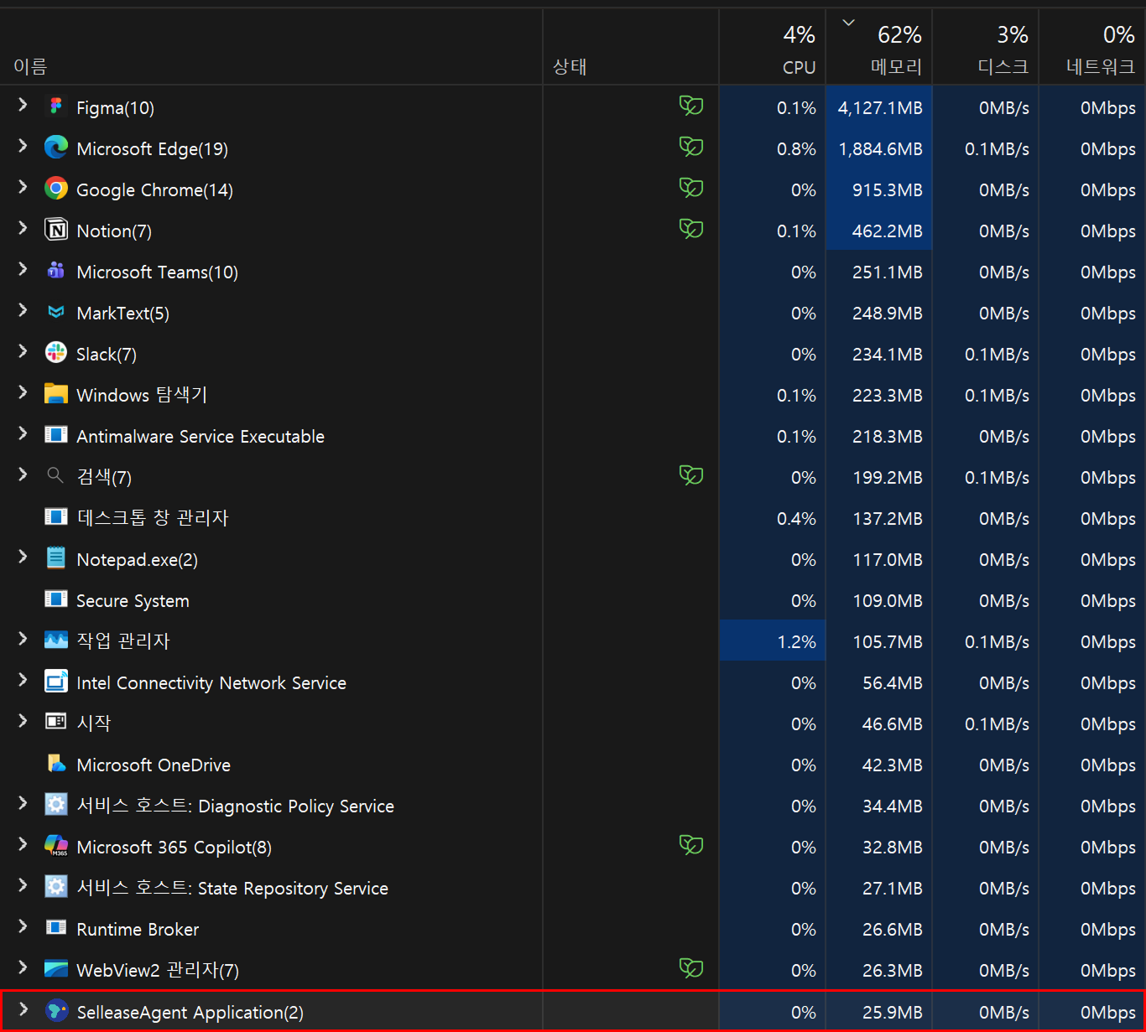Expand the MarkText(5) process group
This screenshot has height=1032, width=1146.
pos(23,310)
